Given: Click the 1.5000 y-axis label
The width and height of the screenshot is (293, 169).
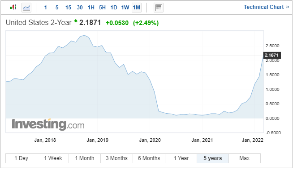Looking at the screenshot, I should click(x=272, y=75).
